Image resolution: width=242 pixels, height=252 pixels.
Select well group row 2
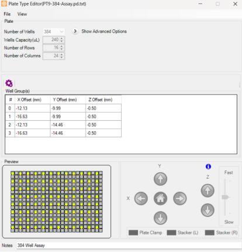tap(63, 125)
